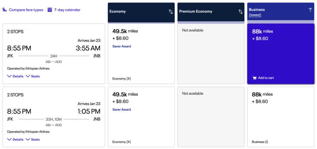The height and width of the screenshot is (149, 317).
Task: Click the Seats chevron for the 1:05 PM flight
Action: (28, 139)
